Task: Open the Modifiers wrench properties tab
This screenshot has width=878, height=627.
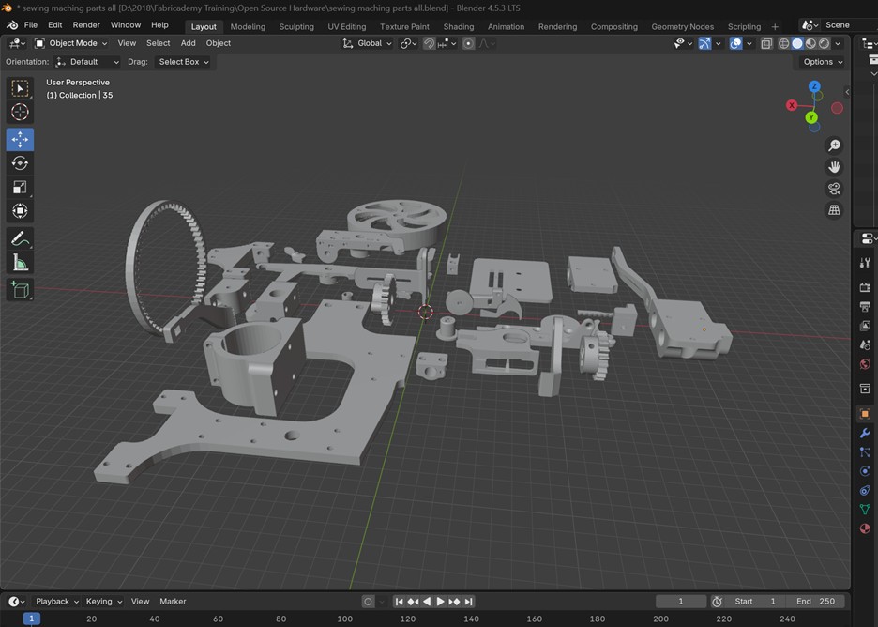Action: 865,433
